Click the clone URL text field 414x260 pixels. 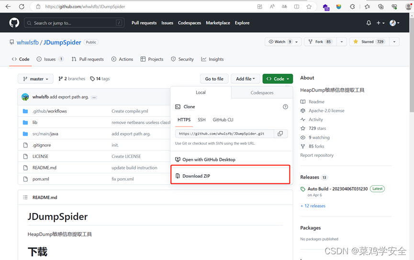click(224, 134)
